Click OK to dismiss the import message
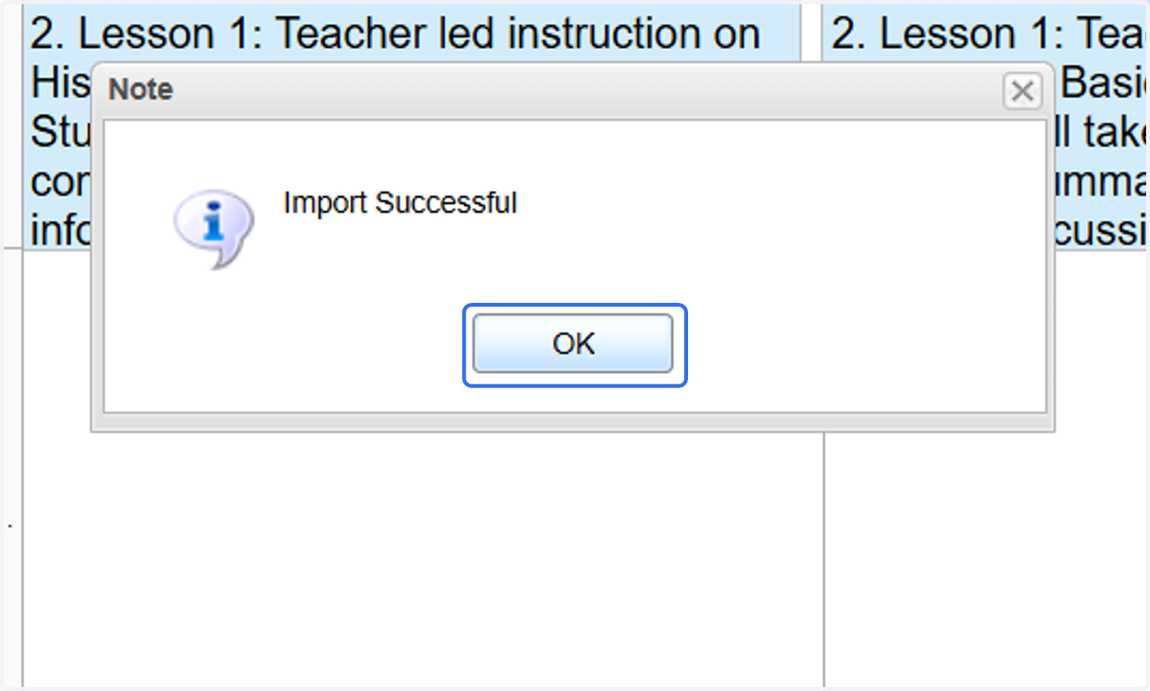This screenshot has height=691, width=1150. pyautogui.click(x=573, y=344)
